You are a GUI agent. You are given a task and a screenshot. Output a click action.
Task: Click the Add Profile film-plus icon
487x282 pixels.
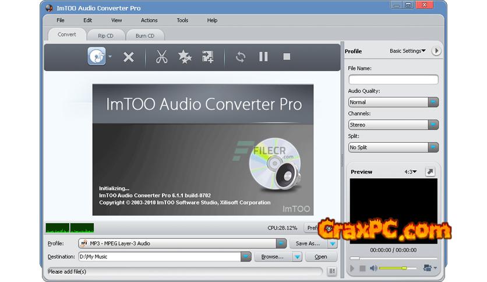(x=208, y=57)
